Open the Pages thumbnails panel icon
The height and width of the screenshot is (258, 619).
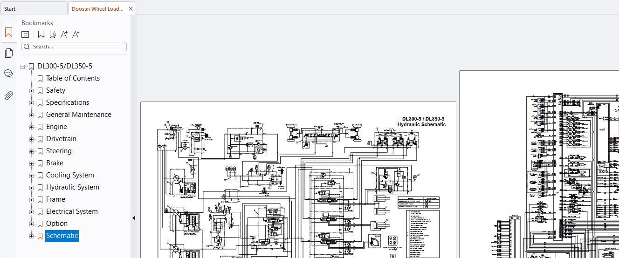click(8, 53)
